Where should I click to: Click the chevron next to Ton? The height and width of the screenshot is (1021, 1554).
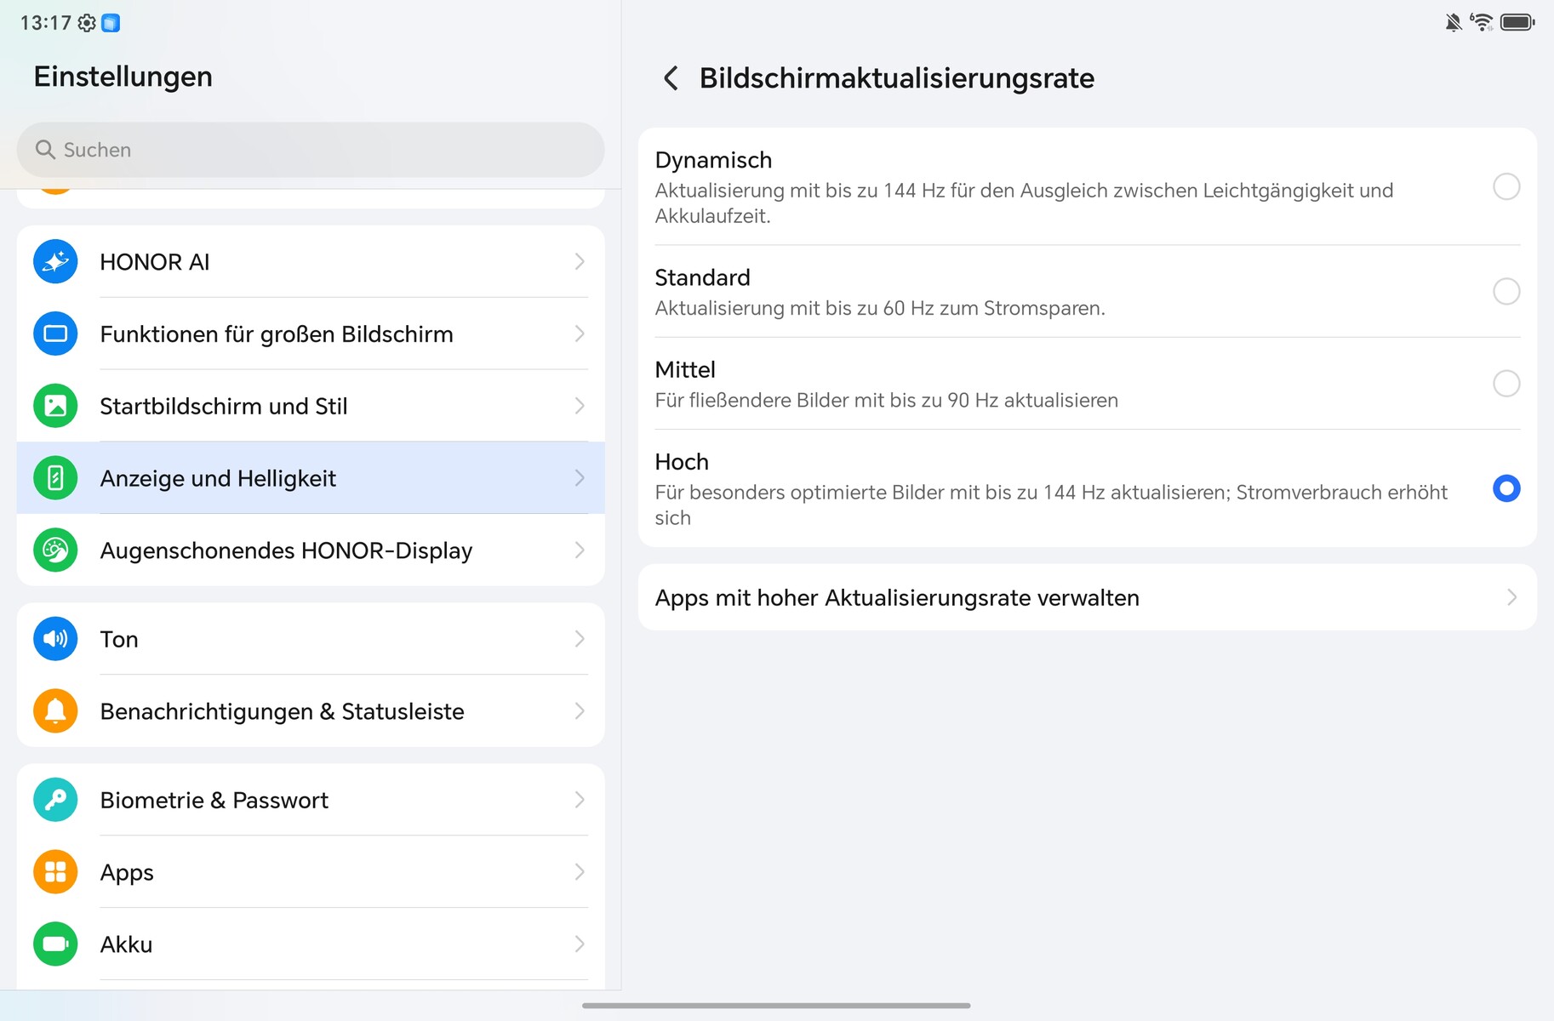click(580, 639)
